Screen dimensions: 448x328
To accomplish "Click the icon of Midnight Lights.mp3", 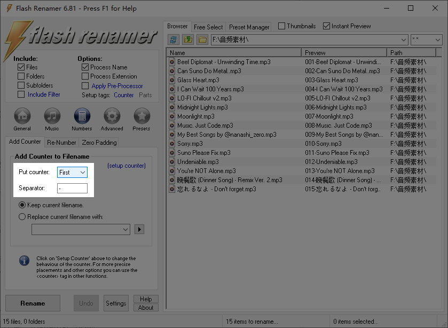I will pyautogui.click(x=172, y=107).
